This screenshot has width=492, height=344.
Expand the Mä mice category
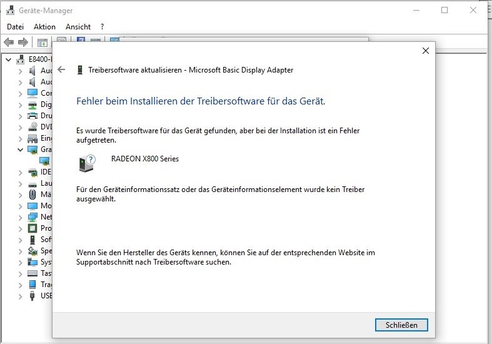pyautogui.click(x=21, y=196)
